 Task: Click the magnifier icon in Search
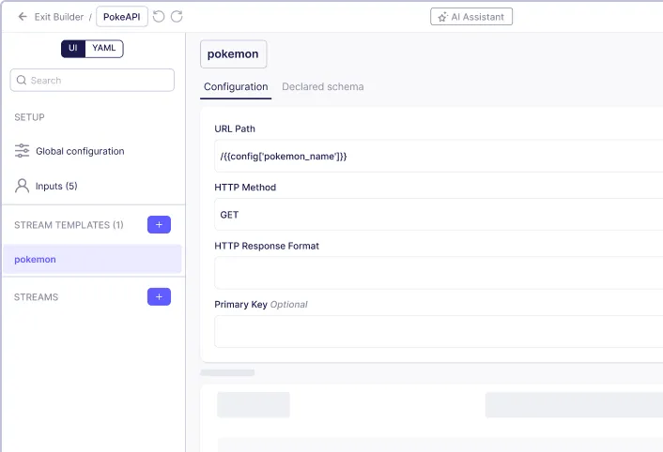tap(22, 80)
